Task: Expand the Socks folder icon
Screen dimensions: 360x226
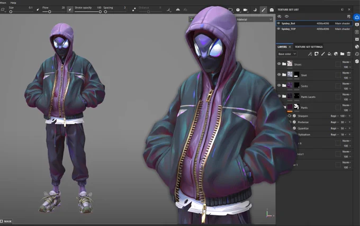Action: [x=284, y=85]
